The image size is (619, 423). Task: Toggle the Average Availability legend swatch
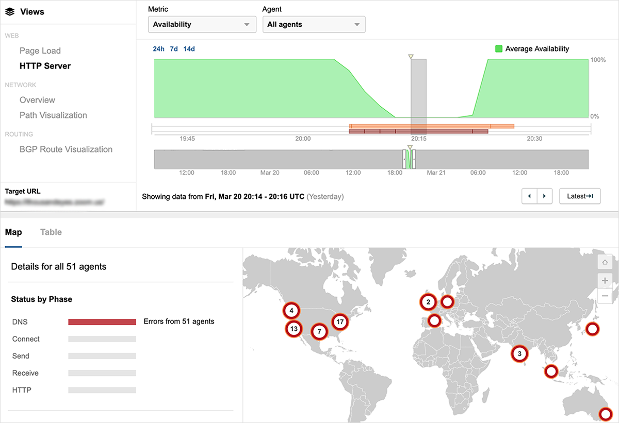tap(499, 49)
